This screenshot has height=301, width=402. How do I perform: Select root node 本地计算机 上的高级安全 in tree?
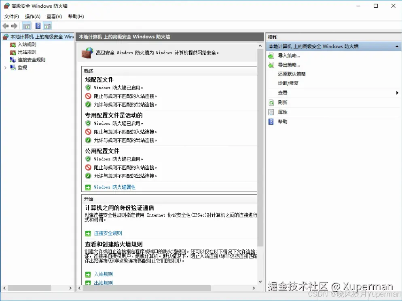pos(42,37)
